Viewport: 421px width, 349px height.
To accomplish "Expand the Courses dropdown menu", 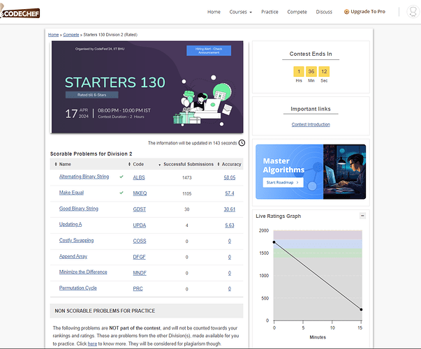I will (x=241, y=12).
